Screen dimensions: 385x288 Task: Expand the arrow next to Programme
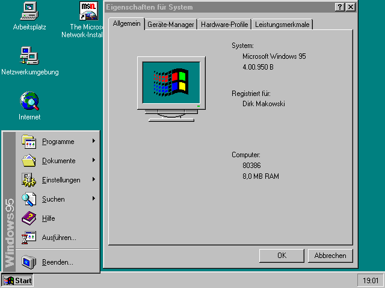(94, 141)
